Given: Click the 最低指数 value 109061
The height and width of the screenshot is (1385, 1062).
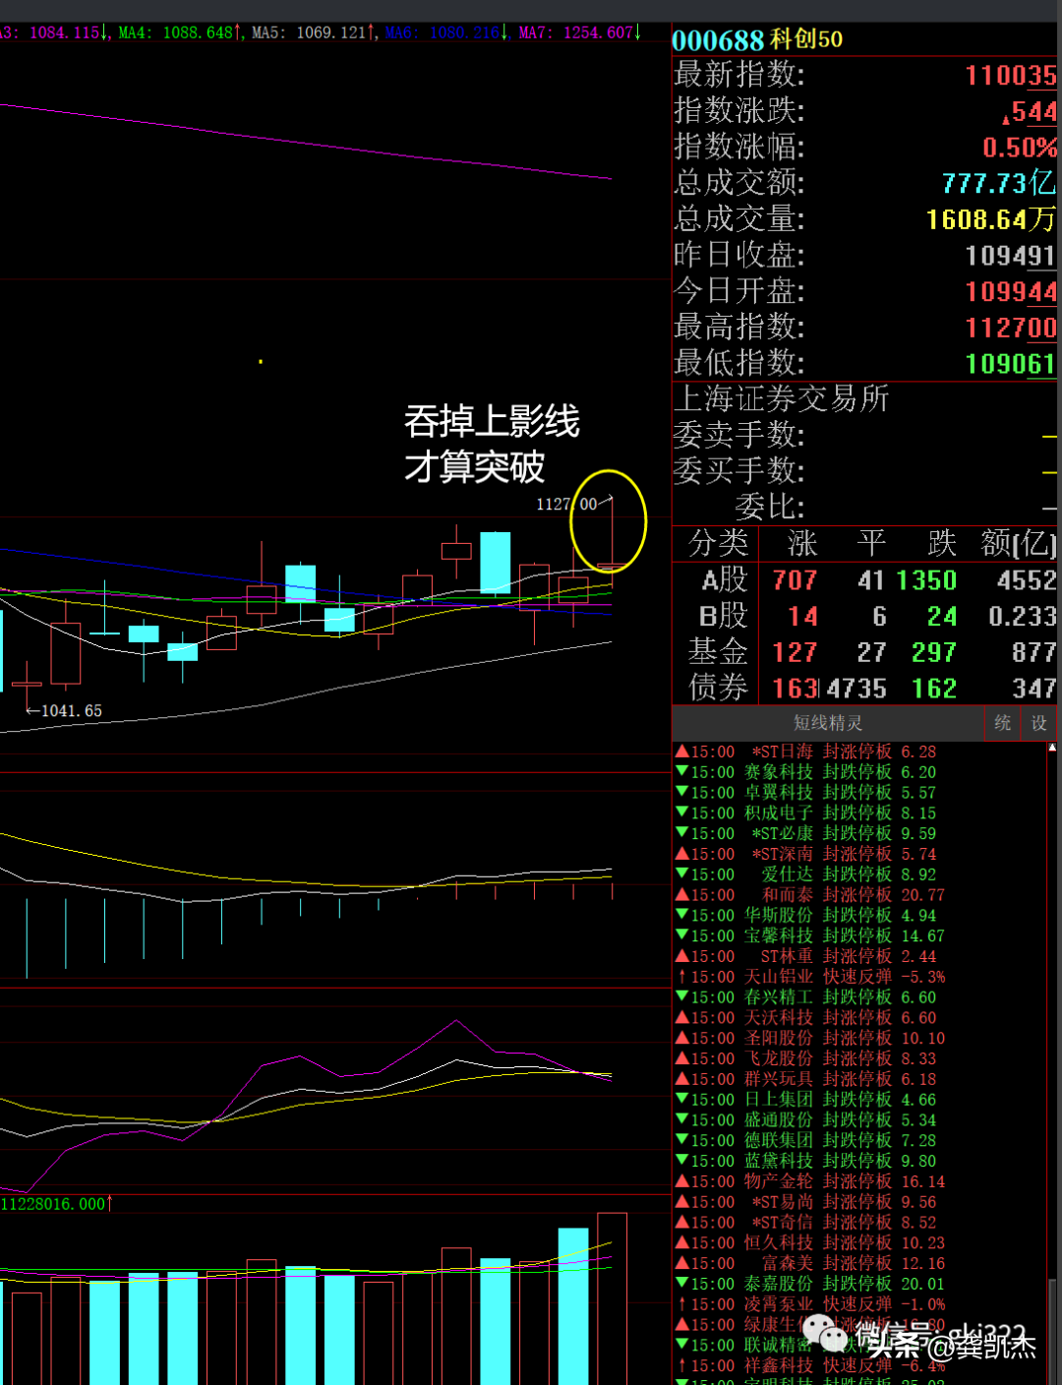Looking at the screenshot, I should coord(1010,364).
